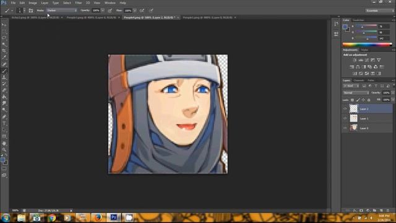
Task: Select the History Brush tool
Action: pos(4,84)
